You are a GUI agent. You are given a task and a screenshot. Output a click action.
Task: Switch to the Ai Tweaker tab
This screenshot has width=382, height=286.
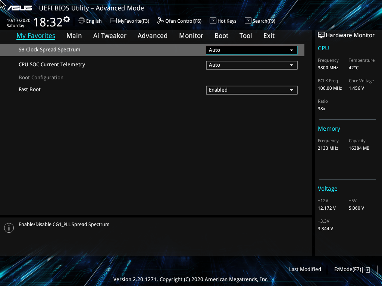(110, 36)
